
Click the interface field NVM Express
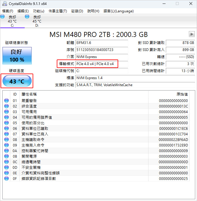[x=101, y=57]
